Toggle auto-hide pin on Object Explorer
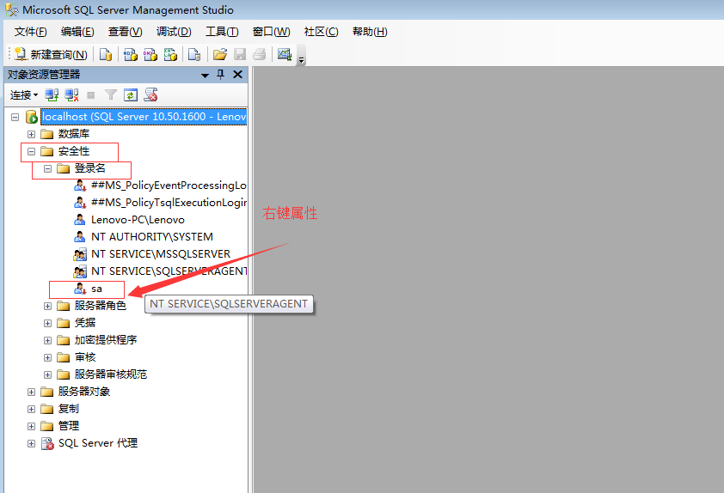Viewport: 724px width, 493px height. [x=221, y=75]
